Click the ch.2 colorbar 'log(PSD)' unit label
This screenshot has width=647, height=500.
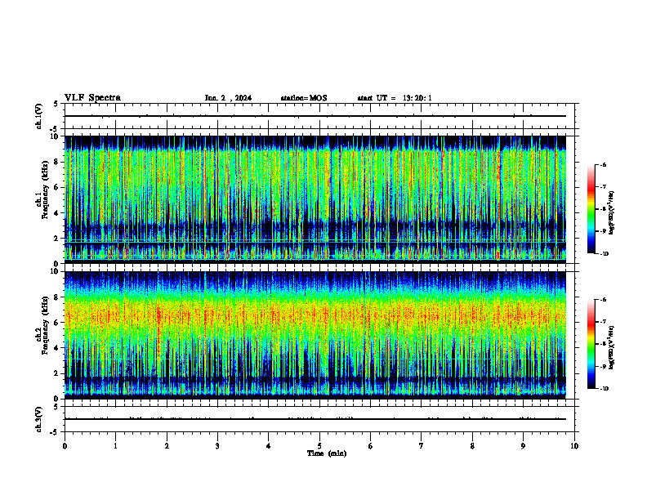coord(612,347)
